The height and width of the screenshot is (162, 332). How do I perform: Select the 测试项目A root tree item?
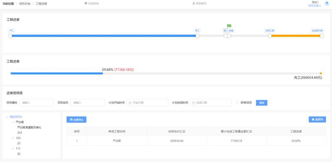16,117
